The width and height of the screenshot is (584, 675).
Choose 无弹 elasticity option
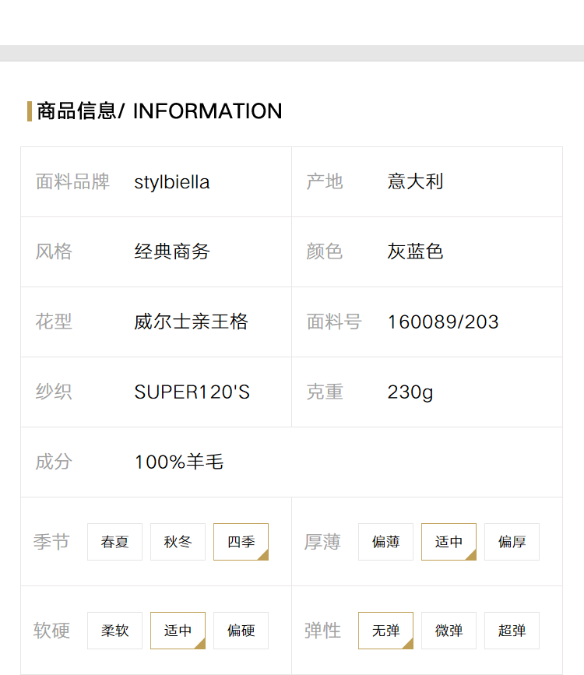click(x=385, y=630)
